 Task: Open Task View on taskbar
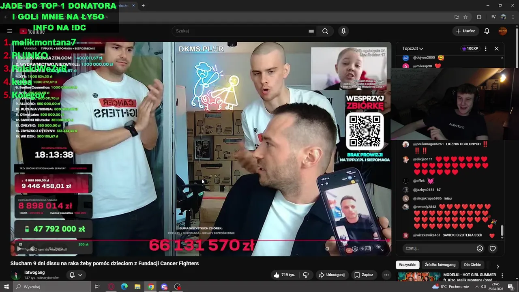(x=97, y=287)
